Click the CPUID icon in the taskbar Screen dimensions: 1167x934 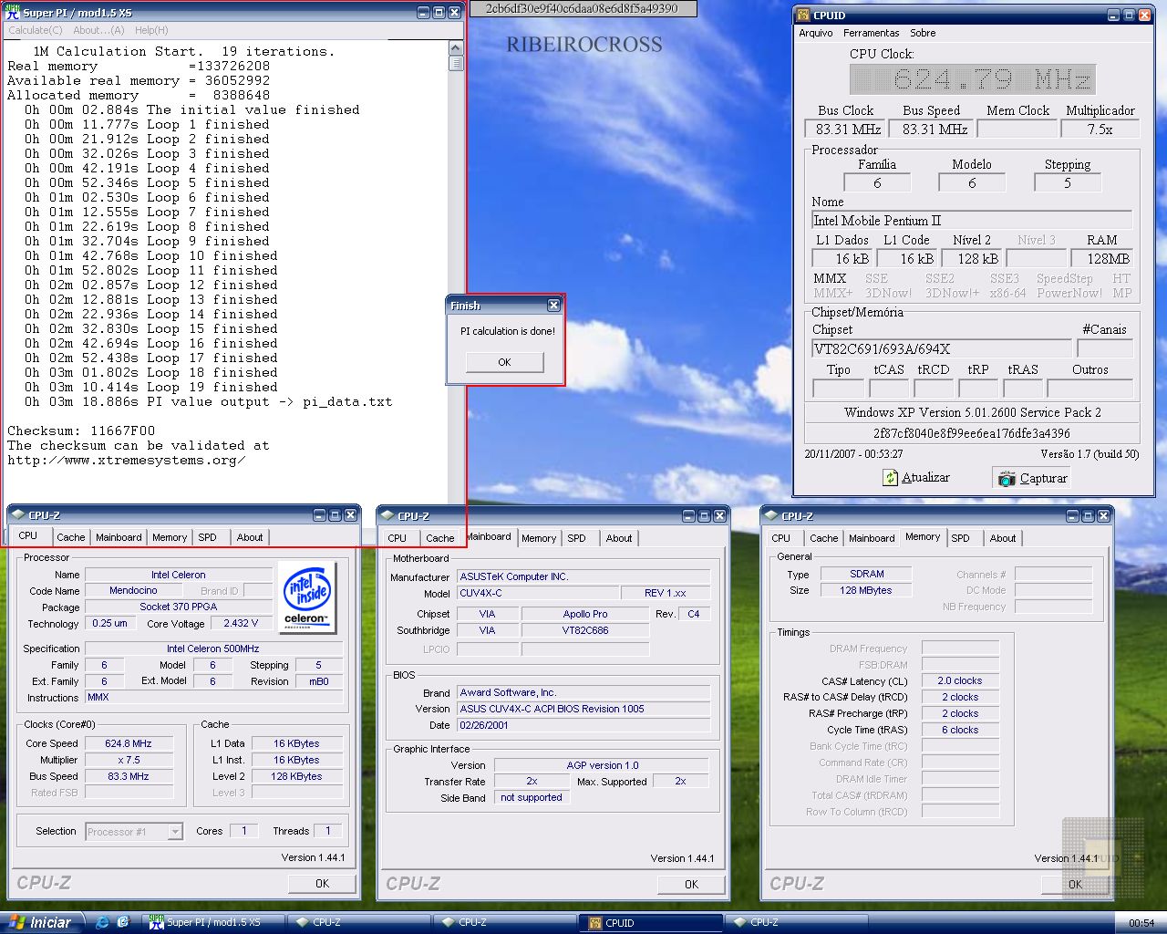click(x=595, y=923)
